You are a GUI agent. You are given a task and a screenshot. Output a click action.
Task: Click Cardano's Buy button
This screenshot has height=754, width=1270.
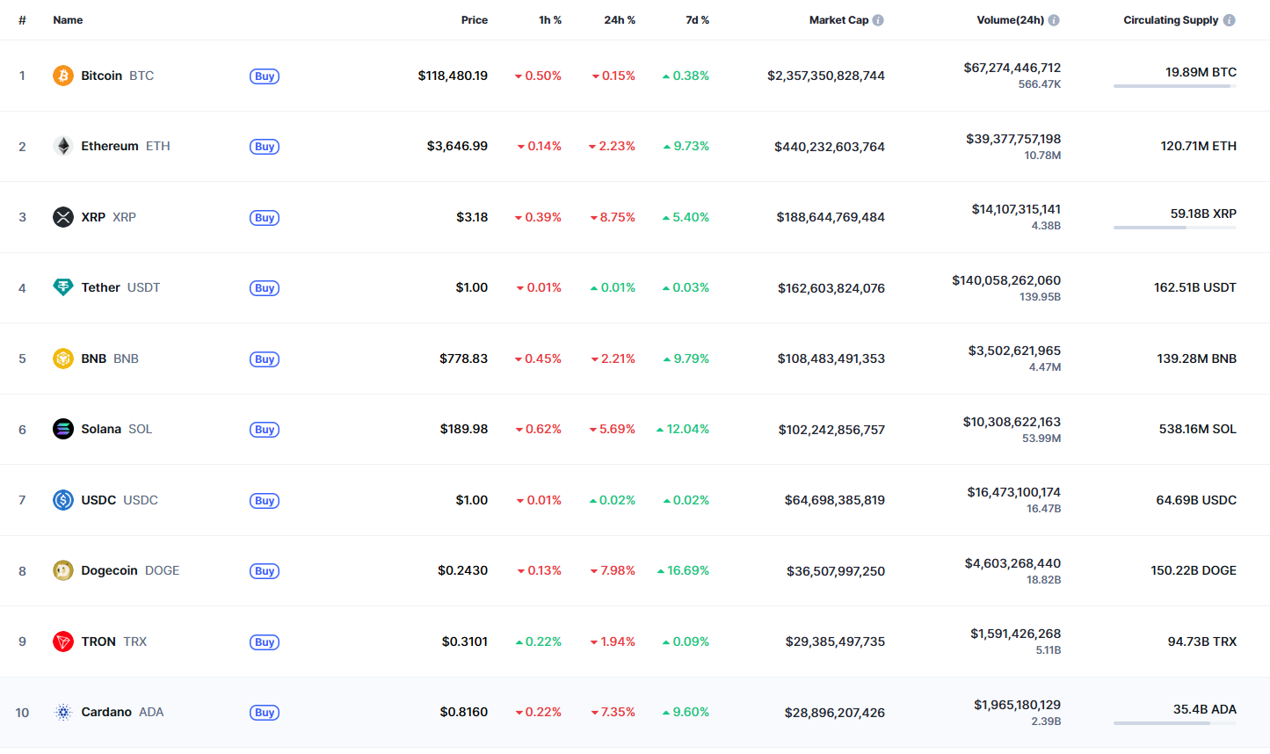point(265,713)
